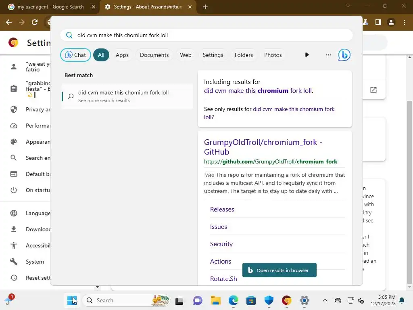Reload the page with refresh icon
413x310 pixels.
[35, 23]
